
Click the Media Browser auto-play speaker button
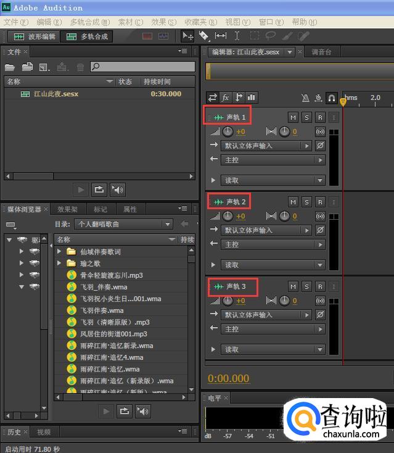tap(143, 411)
